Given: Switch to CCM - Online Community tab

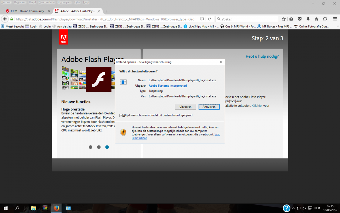Looking at the screenshot, I should (27, 11).
